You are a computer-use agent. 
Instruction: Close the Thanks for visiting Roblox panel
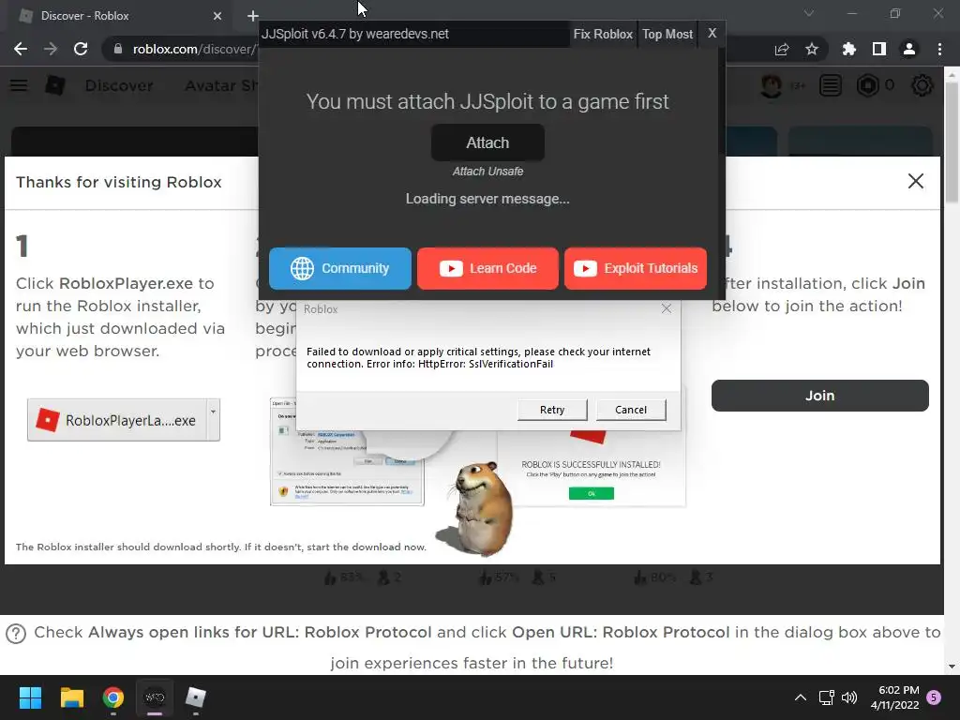pyautogui.click(x=915, y=181)
